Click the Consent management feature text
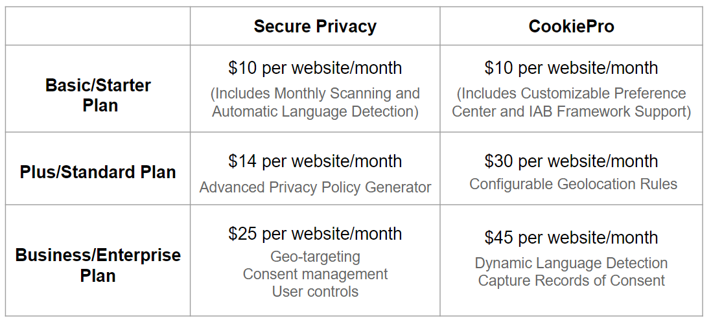 (315, 274)
